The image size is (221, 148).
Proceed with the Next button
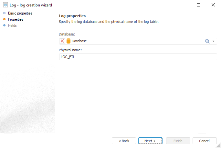pos(150,141)
